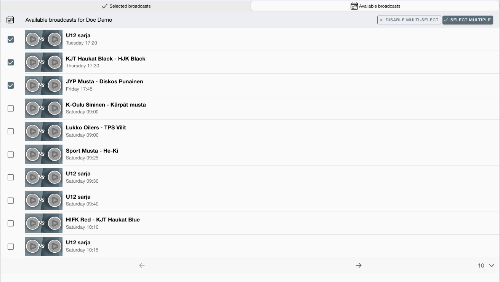Switch to the Selected broadcasts tab

[x=126, y=6]
